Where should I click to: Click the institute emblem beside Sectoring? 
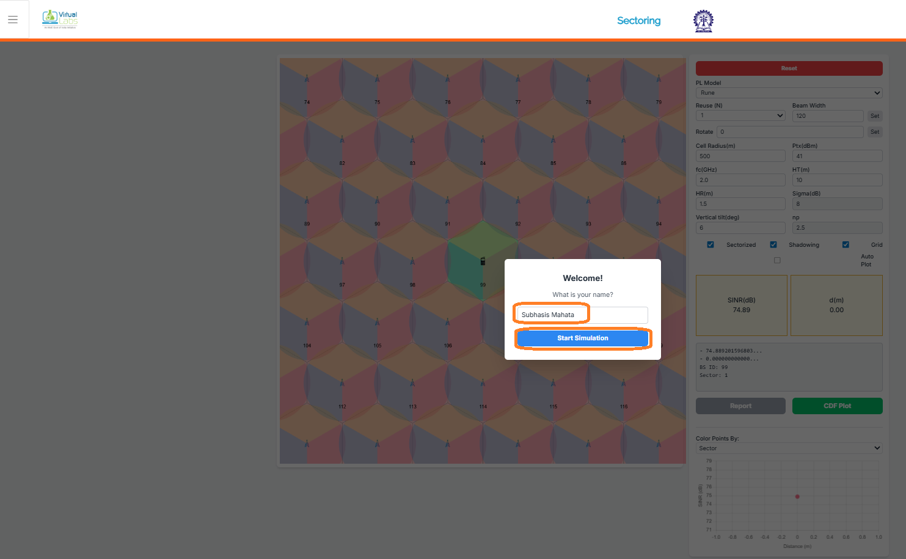(703, 21)
